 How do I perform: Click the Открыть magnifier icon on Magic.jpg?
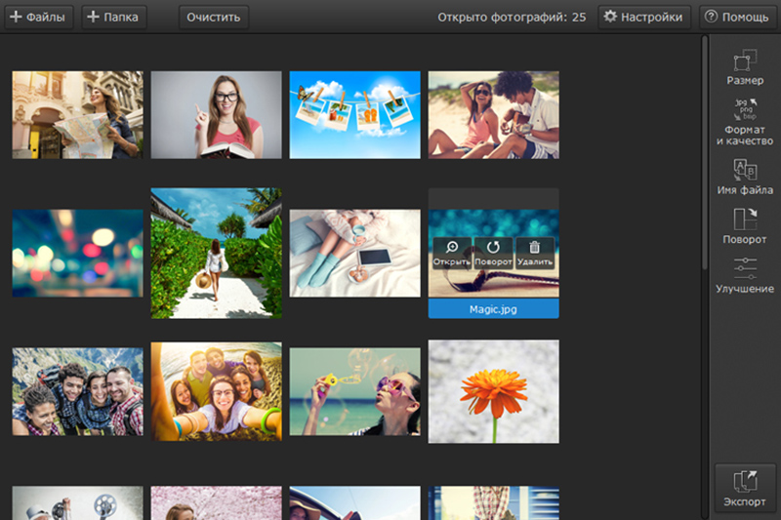pos(451,248)
